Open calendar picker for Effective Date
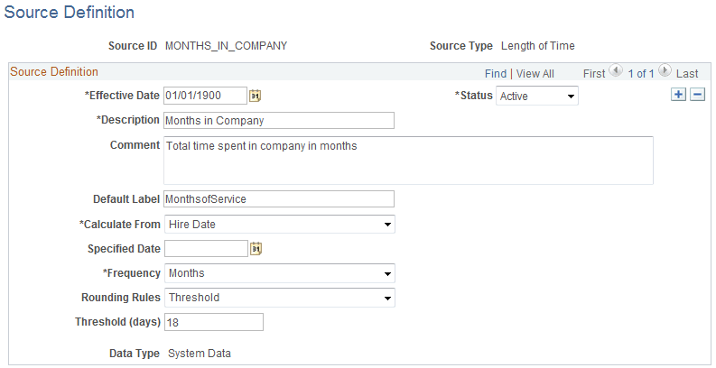Viewport: 716px width, 368px height. click(x=256, y=96)
